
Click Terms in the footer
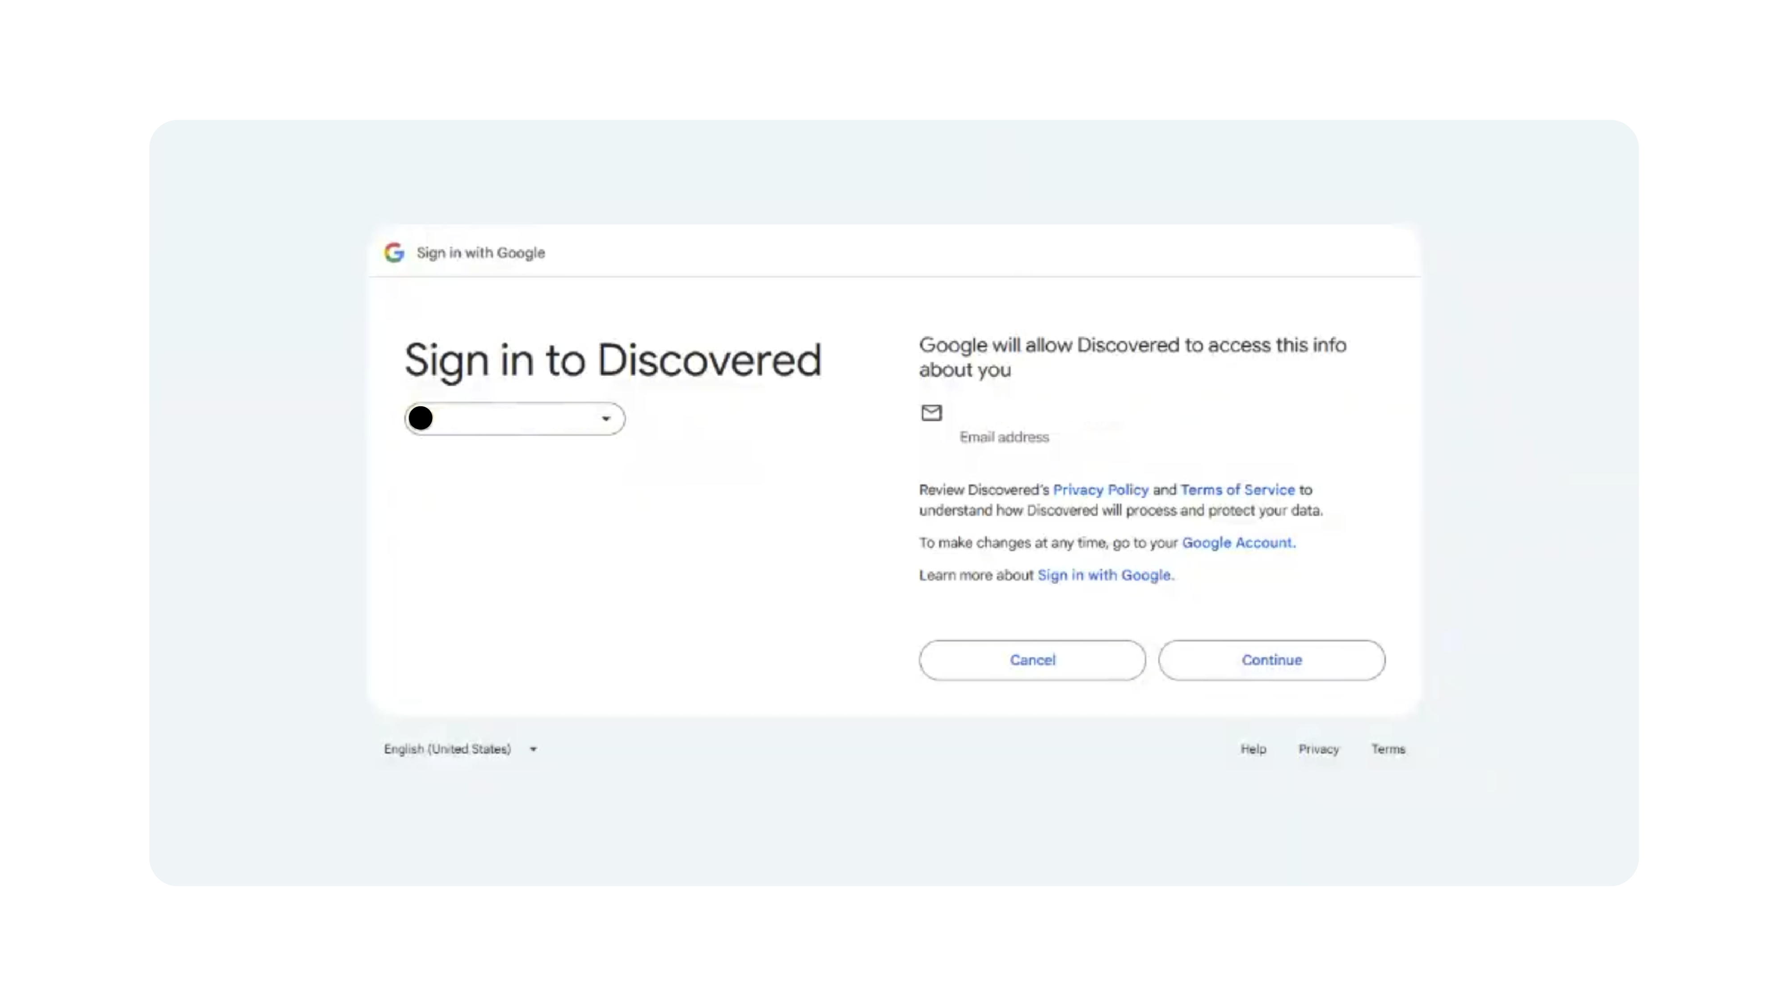(x=1388, y=749)
